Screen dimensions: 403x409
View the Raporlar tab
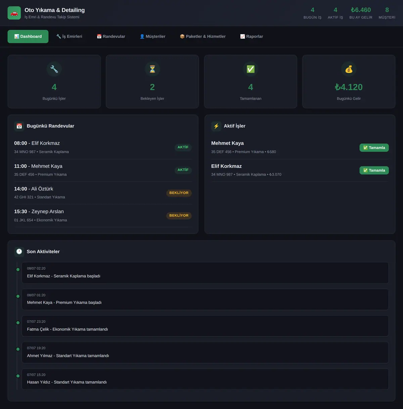click(252, 36)
